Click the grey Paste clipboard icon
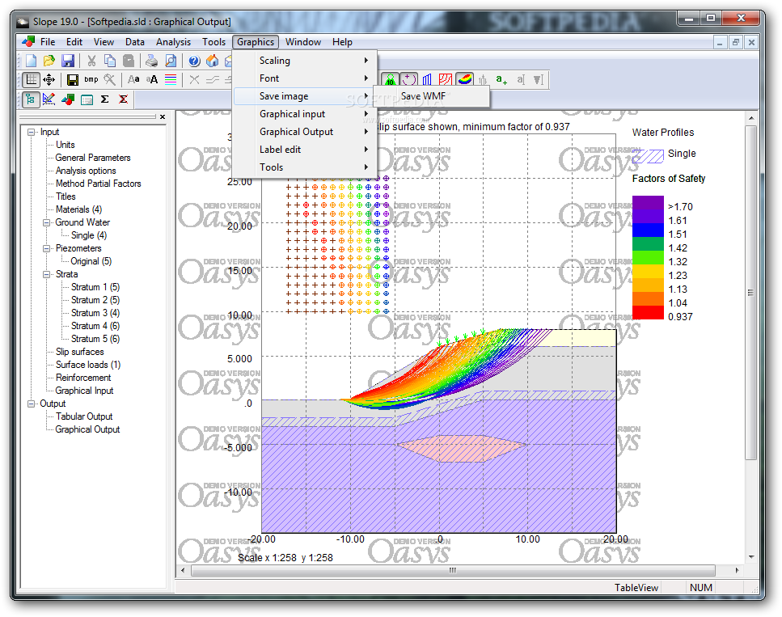This screenshot has height=617, width=782. point(129,61)
